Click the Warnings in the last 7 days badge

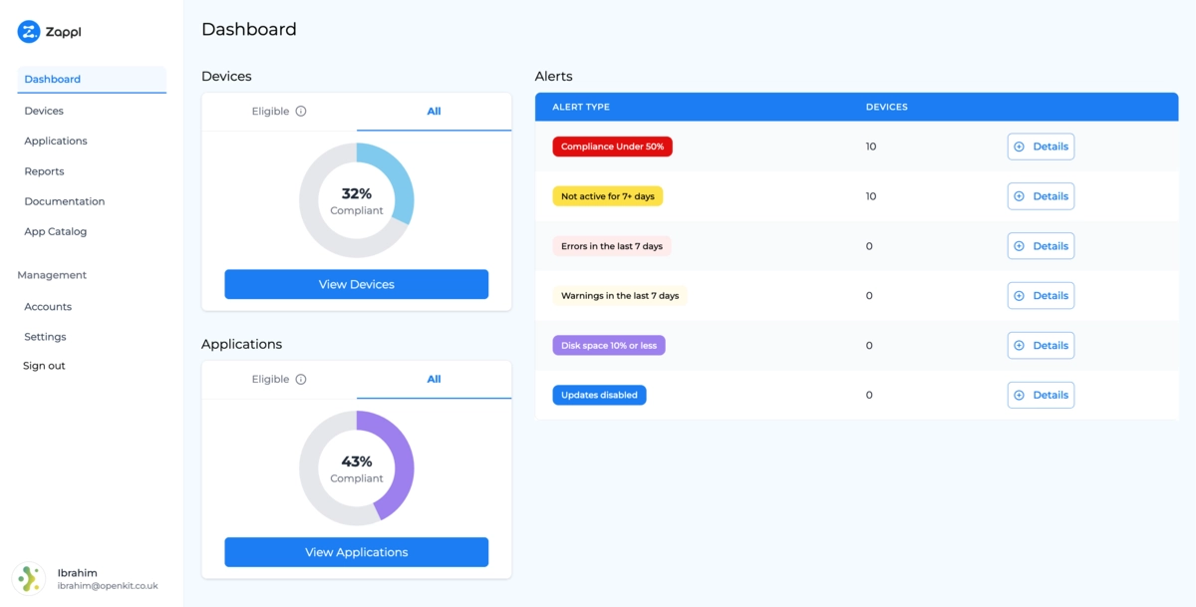point(619,296)
